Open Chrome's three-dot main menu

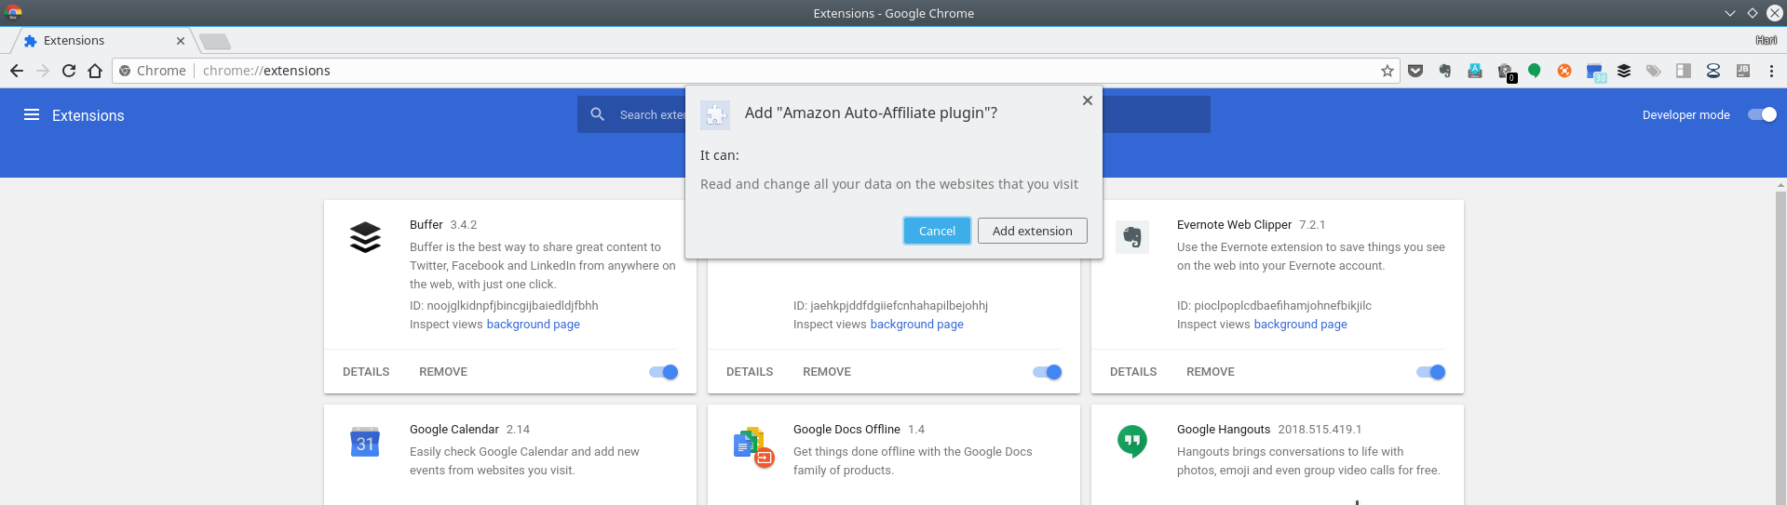coord(1771,71)
